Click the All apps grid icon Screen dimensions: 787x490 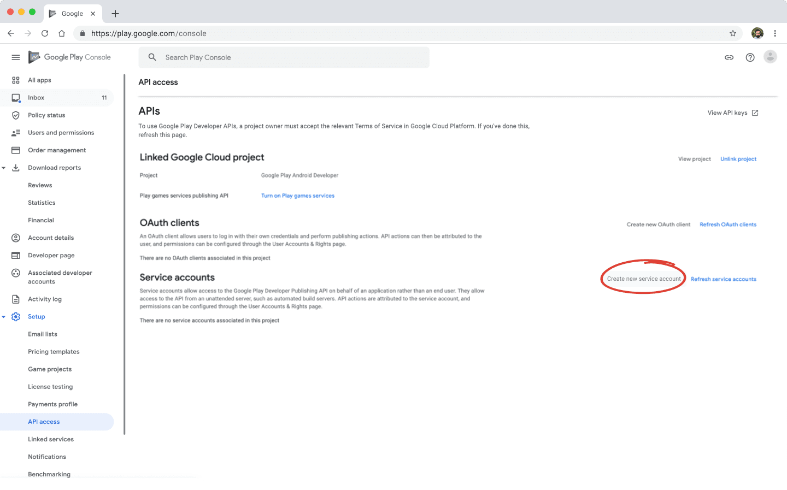pyautogui.click(x=16, y=80)
